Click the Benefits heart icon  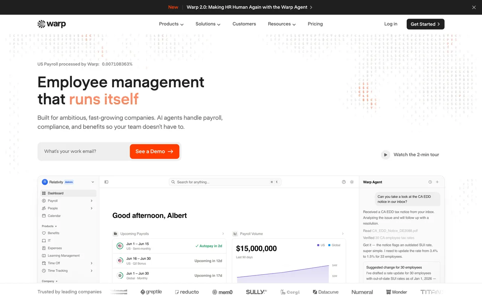click(x=44, y=233)
